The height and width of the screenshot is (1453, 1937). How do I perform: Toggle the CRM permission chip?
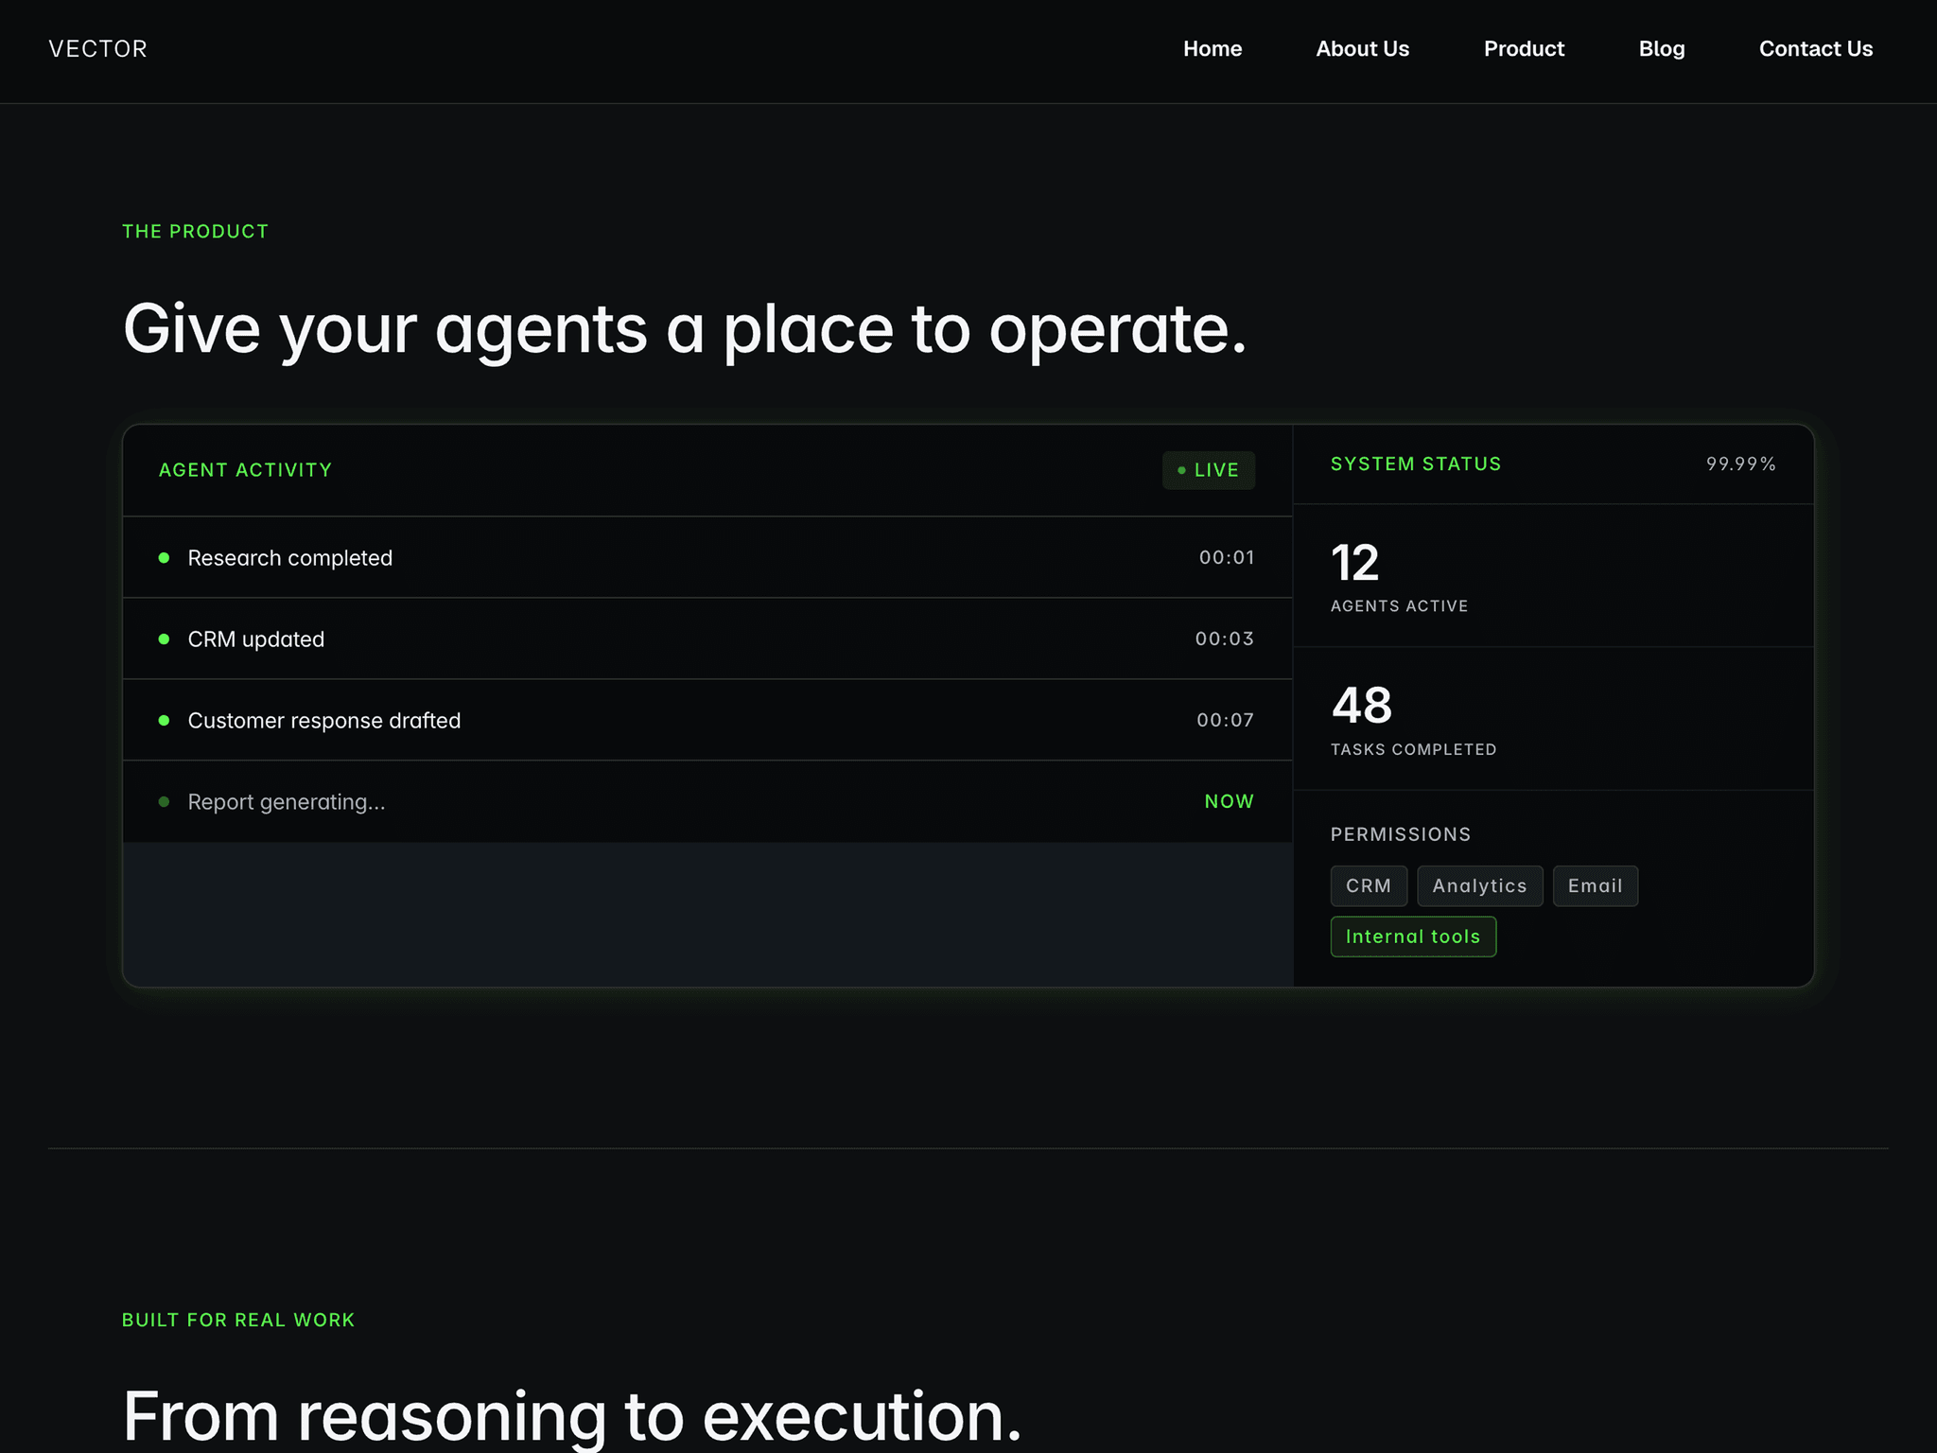tap(1369, 886)
